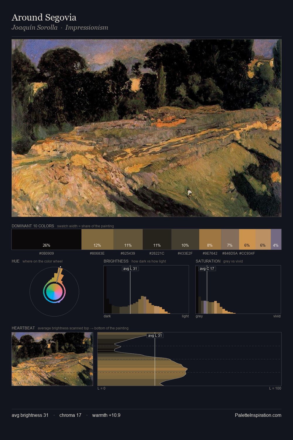Screen dimensions: 293x440
Task: Select the first 11% swatch #625439
Action: (128, 239)
